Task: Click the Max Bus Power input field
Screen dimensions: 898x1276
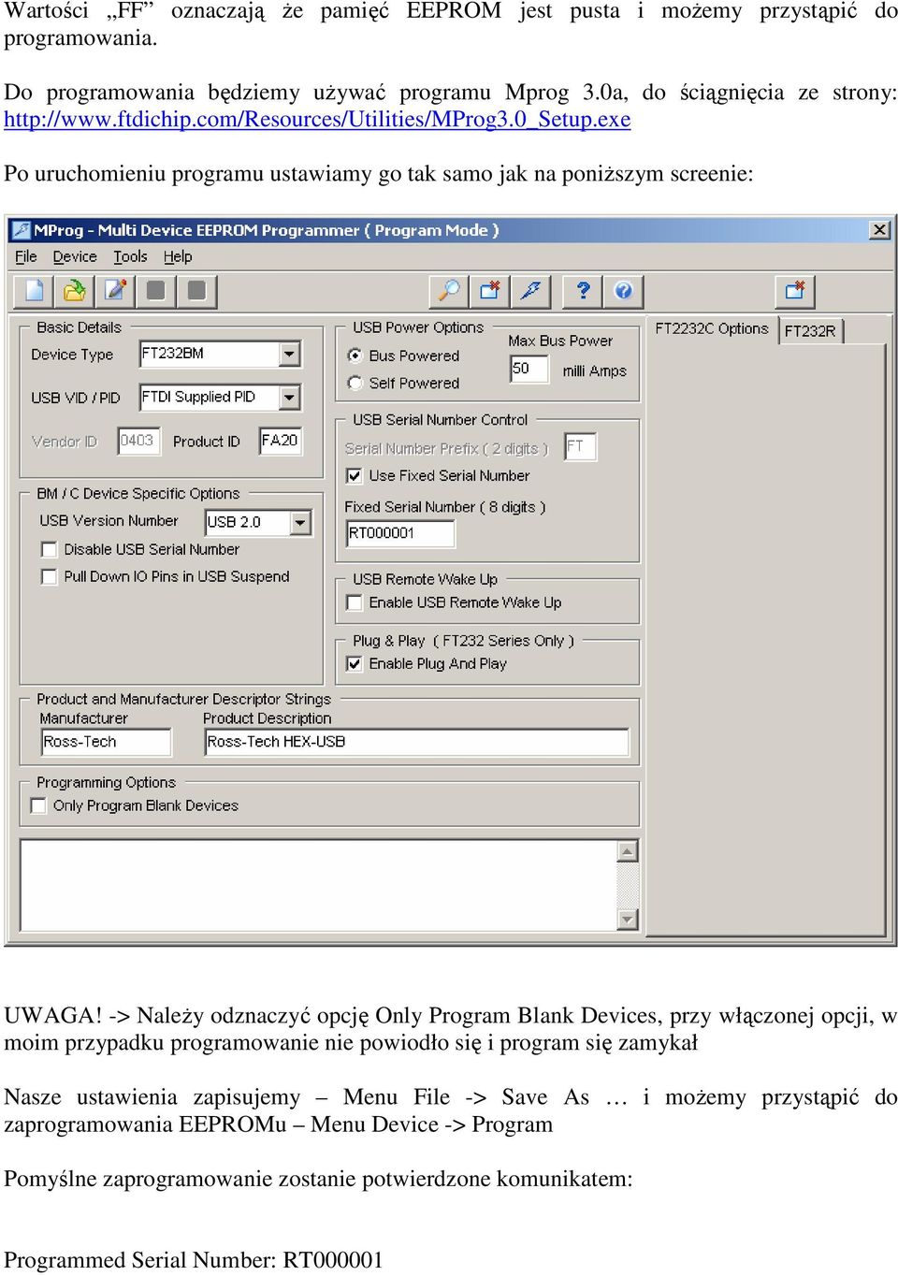Action: pyautogui.click(x=529, y=369)
